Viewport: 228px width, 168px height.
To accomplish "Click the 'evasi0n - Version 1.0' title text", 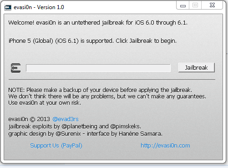I will click(x=39, y=7).
